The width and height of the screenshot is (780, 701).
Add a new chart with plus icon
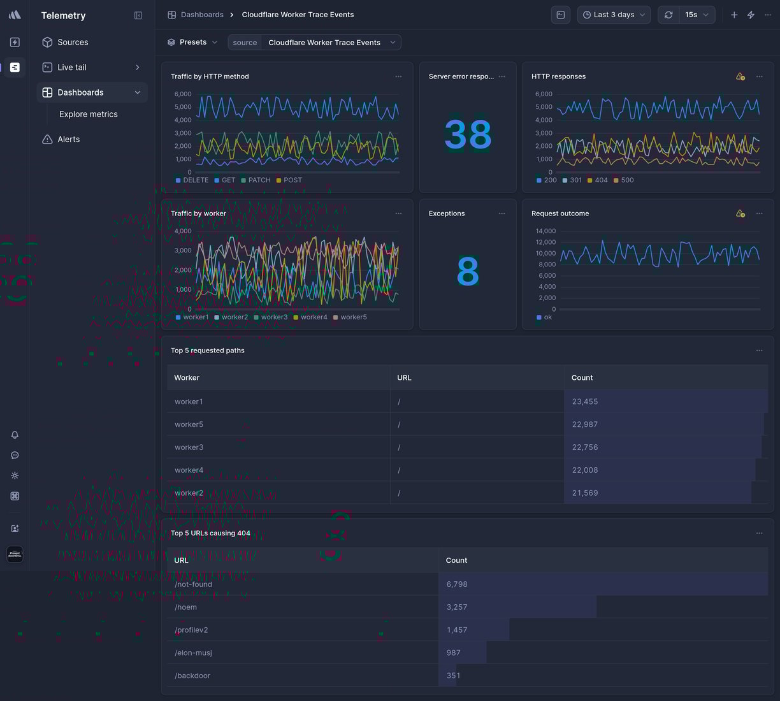click(734, 15)
